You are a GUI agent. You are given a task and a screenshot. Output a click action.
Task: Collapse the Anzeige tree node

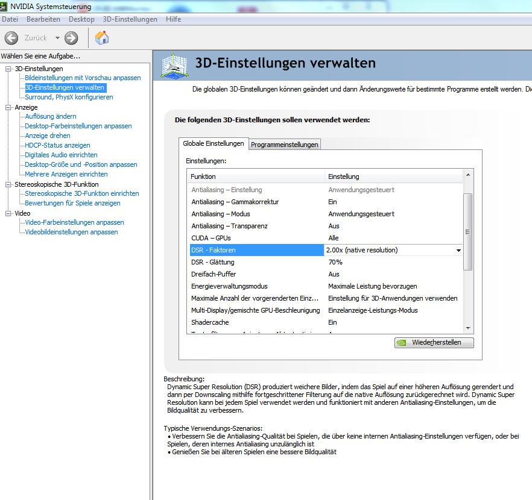(x=8, y=107)
